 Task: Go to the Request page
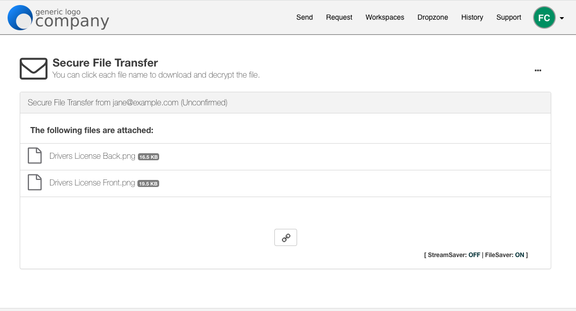pyautogui.click(x=339, y=17)
